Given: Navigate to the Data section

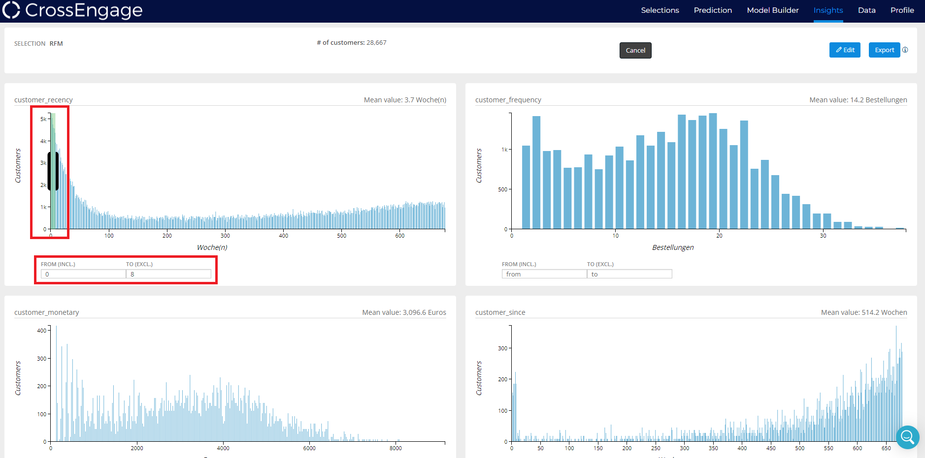Looking at the screenshot, I should click(866, 10).
